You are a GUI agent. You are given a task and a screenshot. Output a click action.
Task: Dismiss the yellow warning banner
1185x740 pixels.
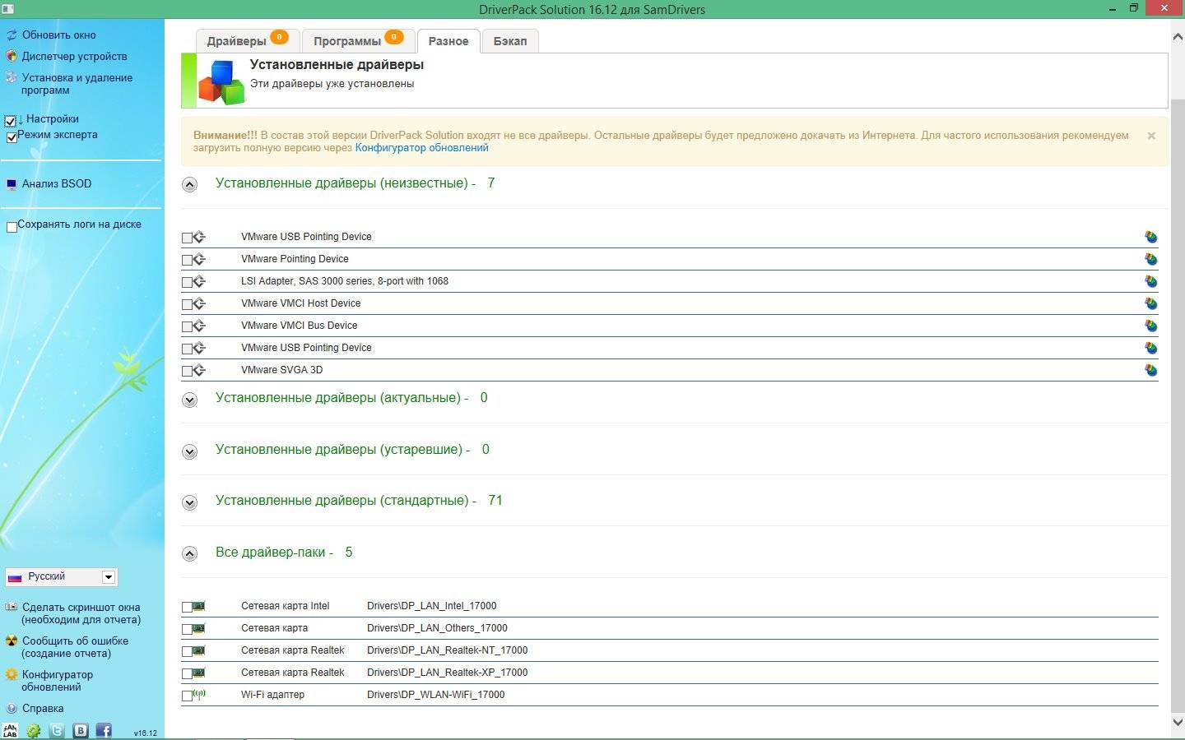[1151, 136]
